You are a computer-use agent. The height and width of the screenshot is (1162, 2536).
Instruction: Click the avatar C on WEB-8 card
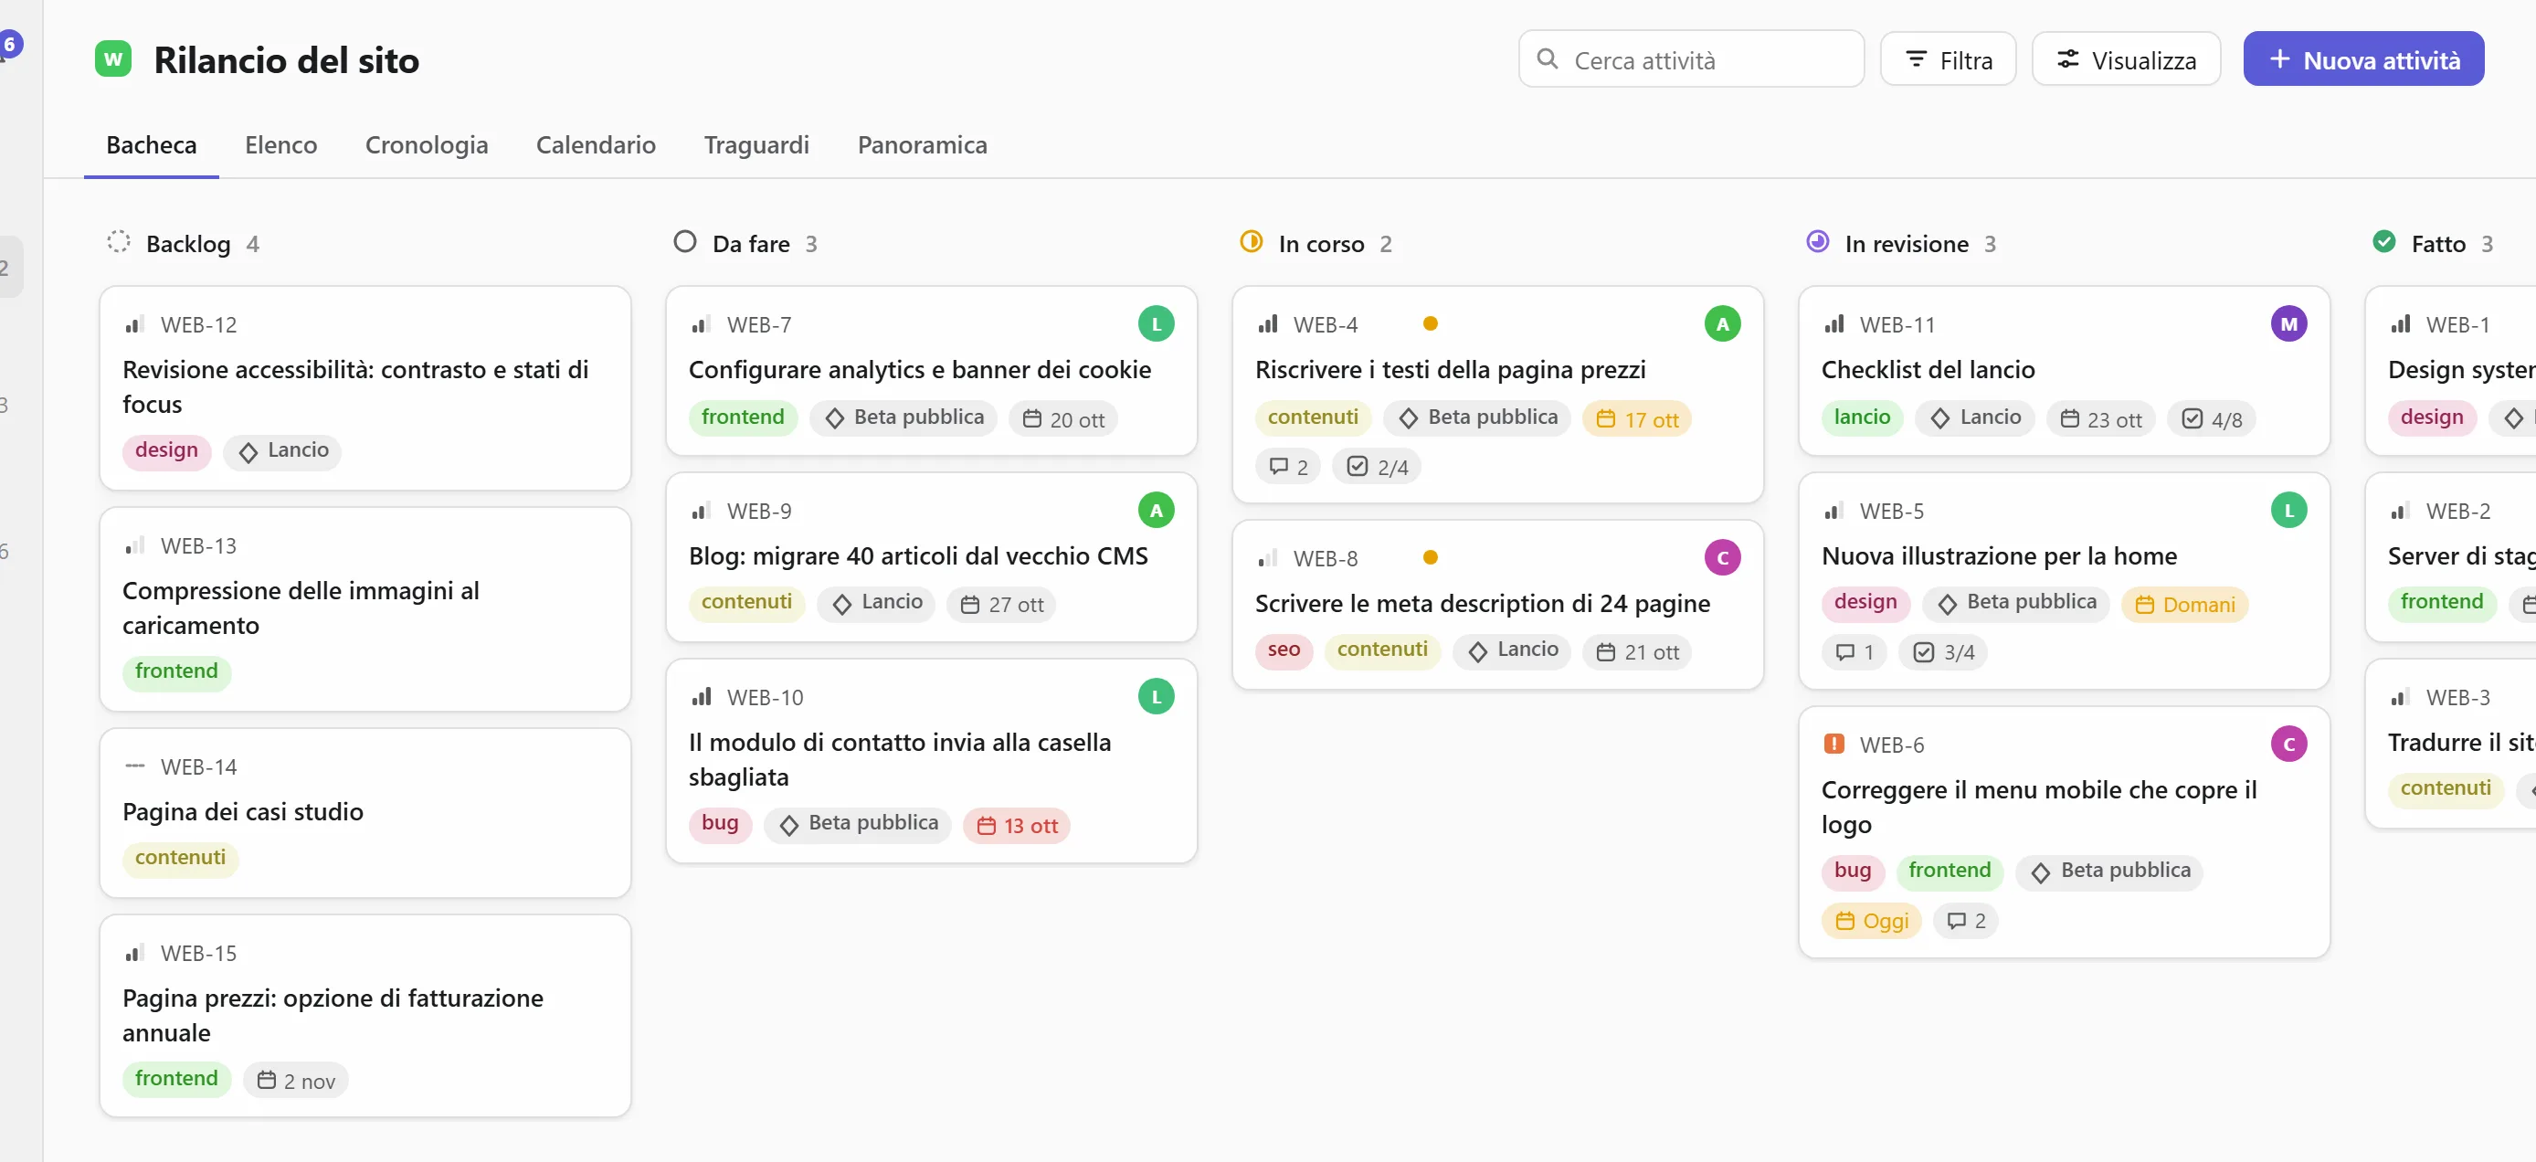tap(1722, 557)
